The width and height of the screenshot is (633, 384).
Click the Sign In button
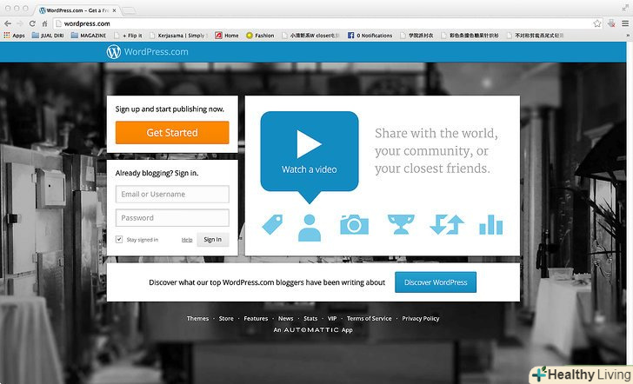213,240
